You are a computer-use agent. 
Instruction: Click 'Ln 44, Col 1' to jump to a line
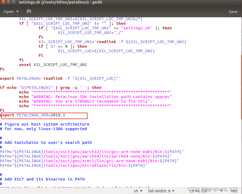click(200, 190)
